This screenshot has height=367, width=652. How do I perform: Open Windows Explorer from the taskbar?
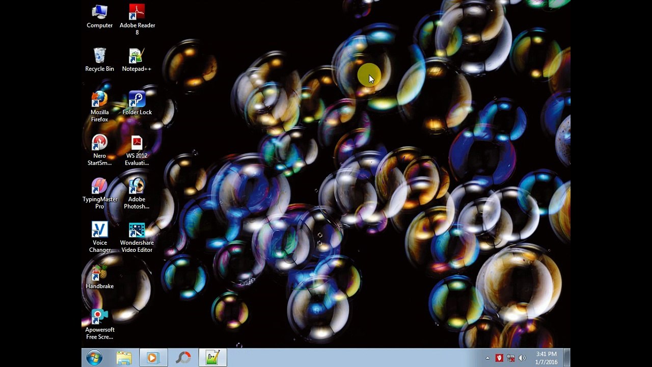tap(124, 358)
